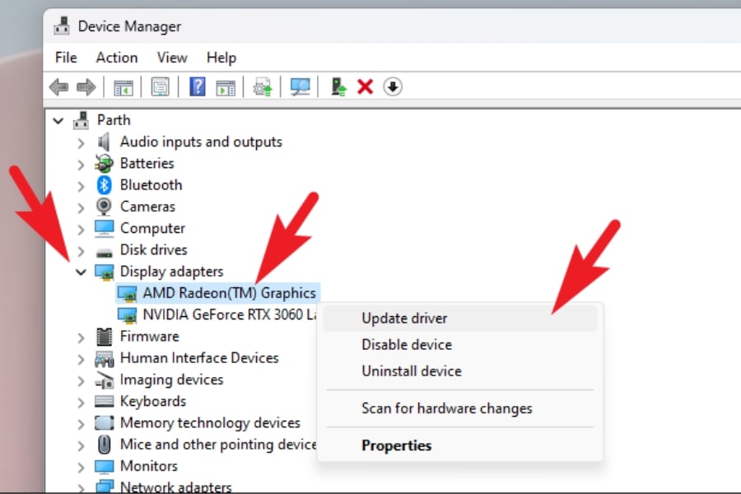
Task: Expand the Monitors category
Action: 80,465
